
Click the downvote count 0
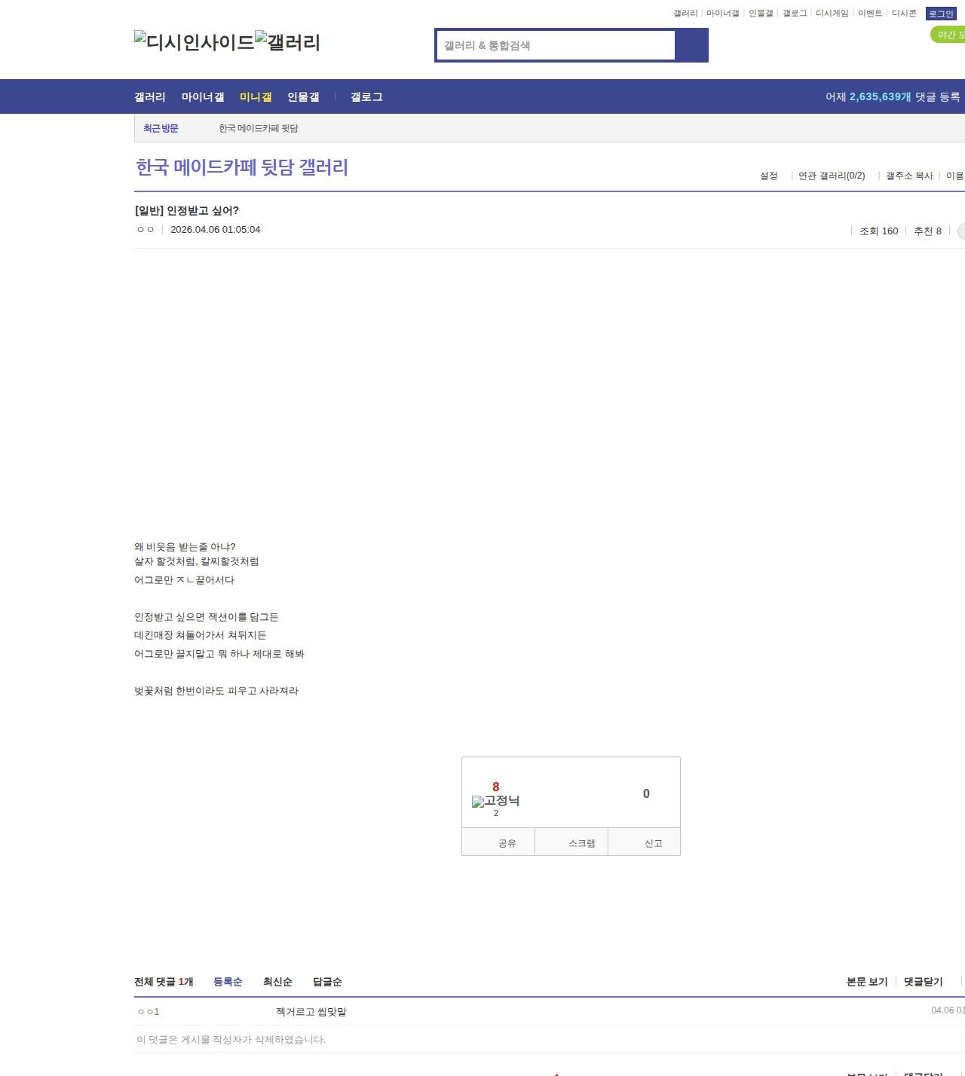[x=646, y=793]
